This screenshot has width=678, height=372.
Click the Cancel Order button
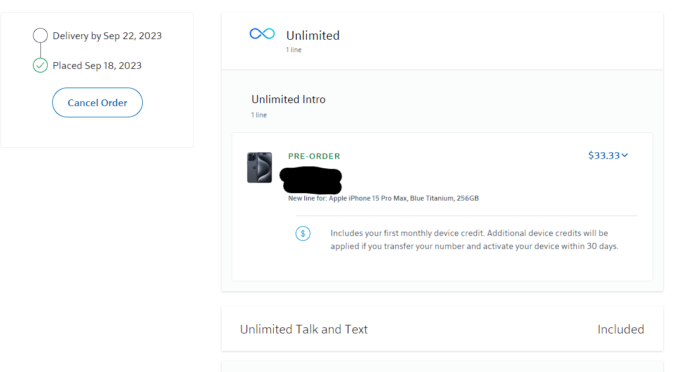click(x=97, y=103)
